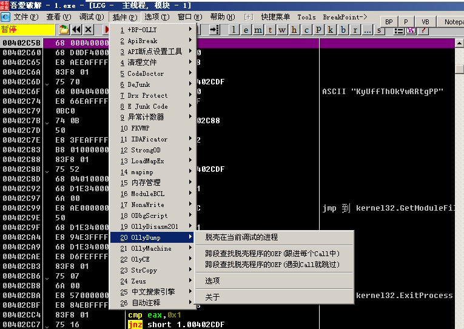Image resolution: width=464 pixels, height=329 pixels.
Task: Open the 帮助(H) menu
Action: (x=223, y=17)
